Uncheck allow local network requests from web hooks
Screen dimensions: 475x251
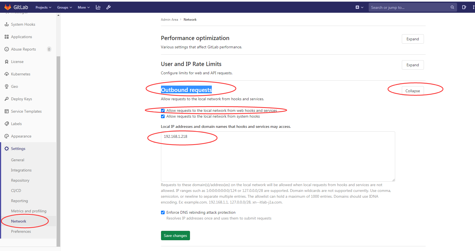[163, 110]
